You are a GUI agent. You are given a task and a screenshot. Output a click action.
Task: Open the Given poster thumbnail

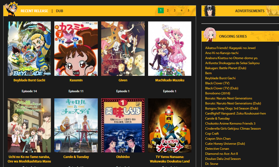coord(123,49)
